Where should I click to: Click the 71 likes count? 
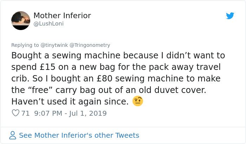coord(25,113)
